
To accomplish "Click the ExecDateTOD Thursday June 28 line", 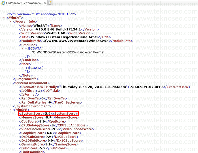I will coord(105,87).
